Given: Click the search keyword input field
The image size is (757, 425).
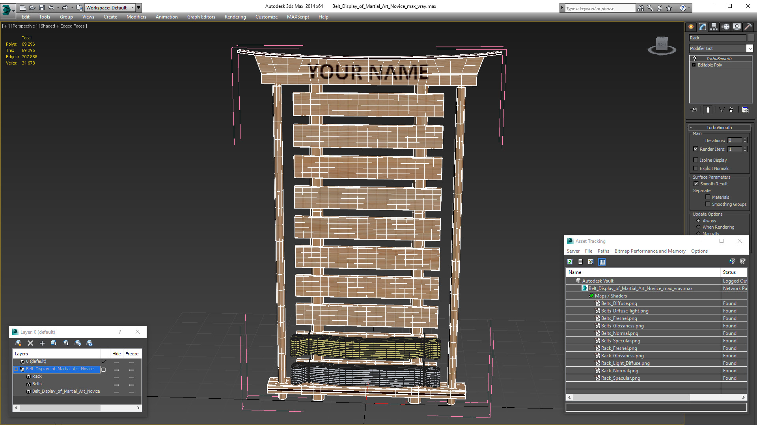Looking at the screenshot, I should point(599,8).
